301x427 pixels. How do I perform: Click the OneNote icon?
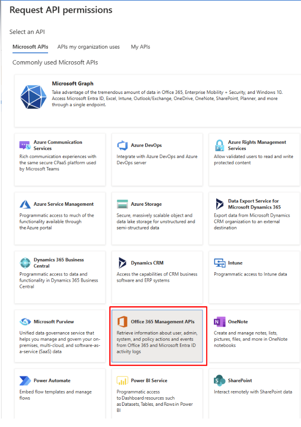tap(220, 322)
